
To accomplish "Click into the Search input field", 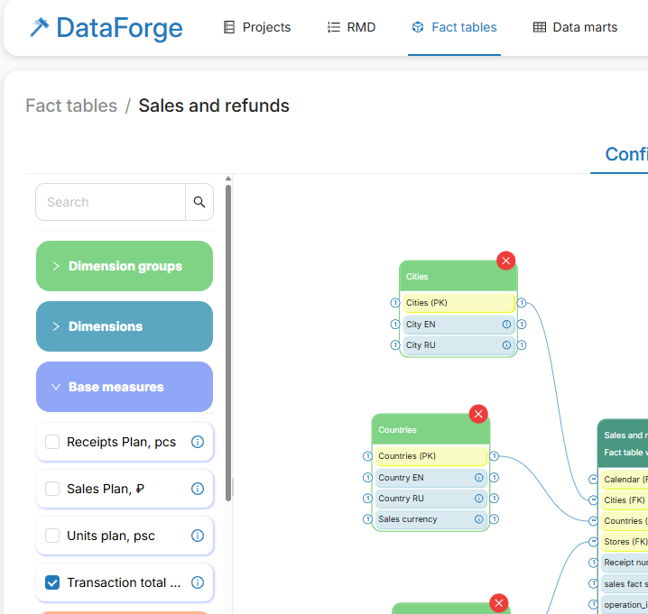I will pos(110,202).
